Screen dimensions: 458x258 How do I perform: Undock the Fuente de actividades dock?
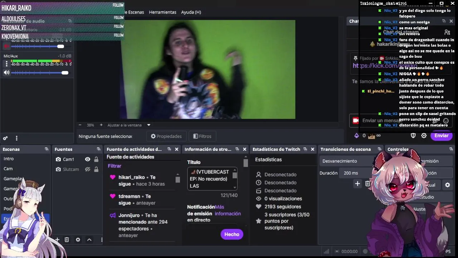click(x=169, y=149)
